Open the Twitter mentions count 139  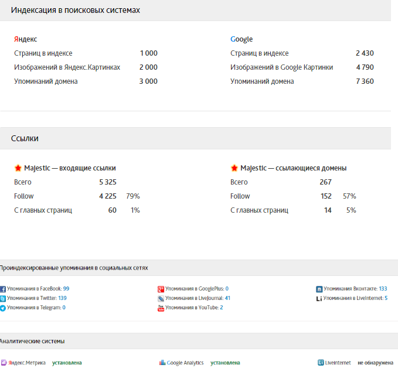click(x=62, y=298)
